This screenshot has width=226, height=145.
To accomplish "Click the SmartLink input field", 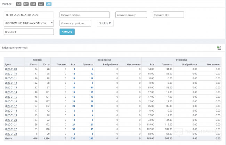I will click(29, 32).
